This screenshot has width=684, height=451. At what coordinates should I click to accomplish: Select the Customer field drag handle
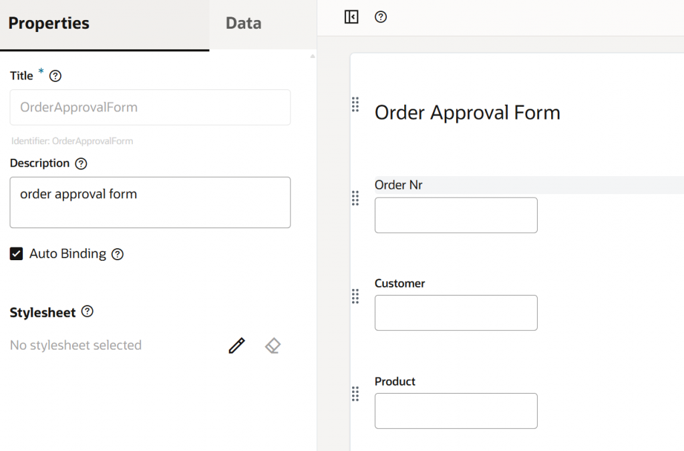355,296
